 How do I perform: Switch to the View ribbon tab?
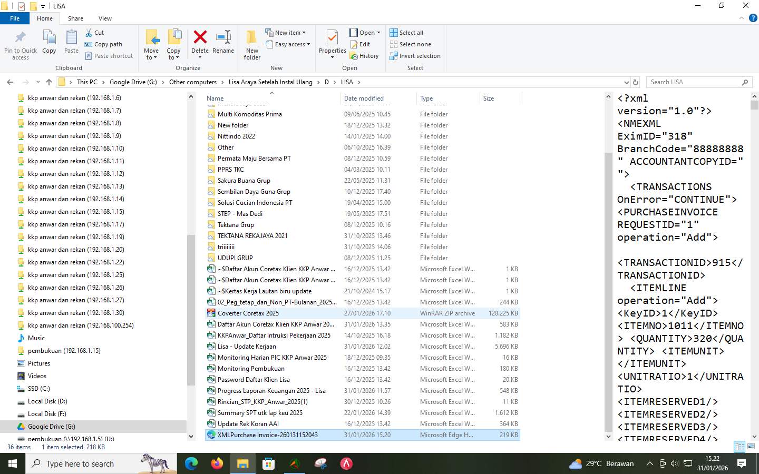pyautogui.click(x=105, y=18)
